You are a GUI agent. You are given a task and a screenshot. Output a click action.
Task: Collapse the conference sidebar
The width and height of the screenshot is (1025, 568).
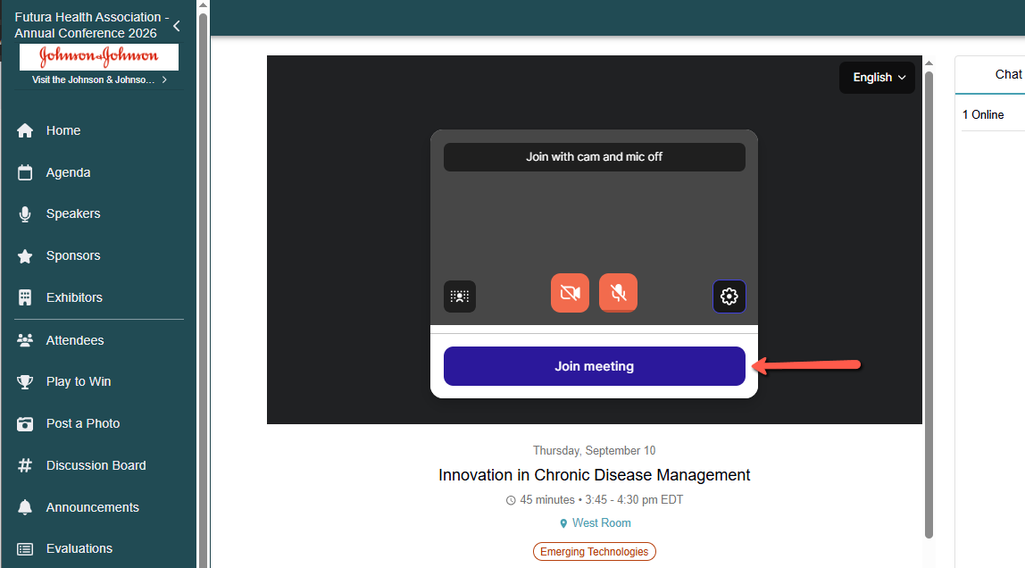coord(176,26)
